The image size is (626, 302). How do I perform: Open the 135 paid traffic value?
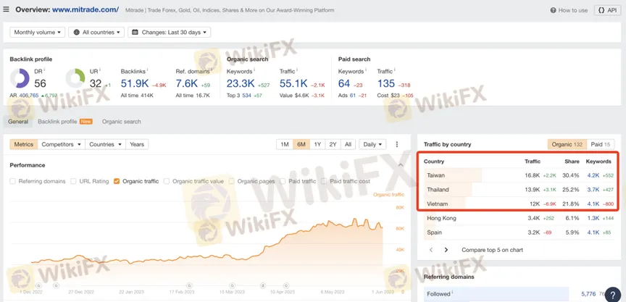(386, 83)
